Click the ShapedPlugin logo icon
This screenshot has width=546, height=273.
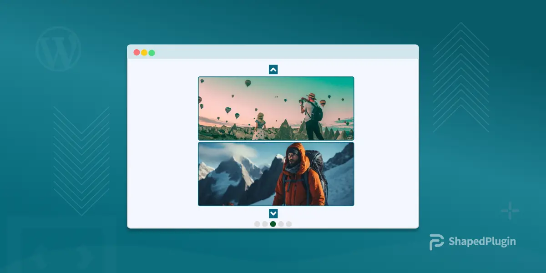click(x=436, y=242)
